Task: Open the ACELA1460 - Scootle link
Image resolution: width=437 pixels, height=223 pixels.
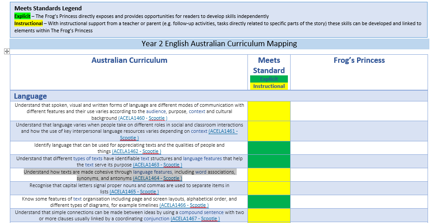Action: coord(143,118)
